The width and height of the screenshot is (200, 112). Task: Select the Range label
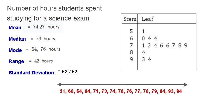[16, 61]
